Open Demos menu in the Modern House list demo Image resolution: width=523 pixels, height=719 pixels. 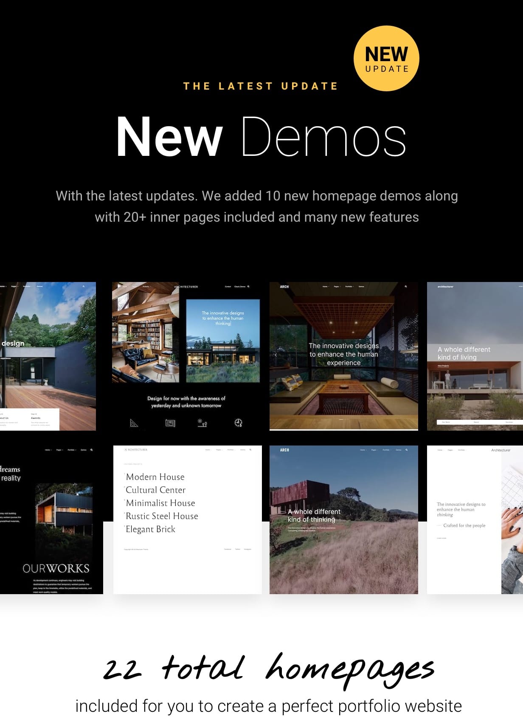tap(243, 449)
